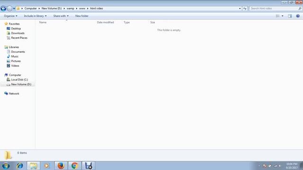
Task: Open the address bar history dropdown
Action: (240, 8)
